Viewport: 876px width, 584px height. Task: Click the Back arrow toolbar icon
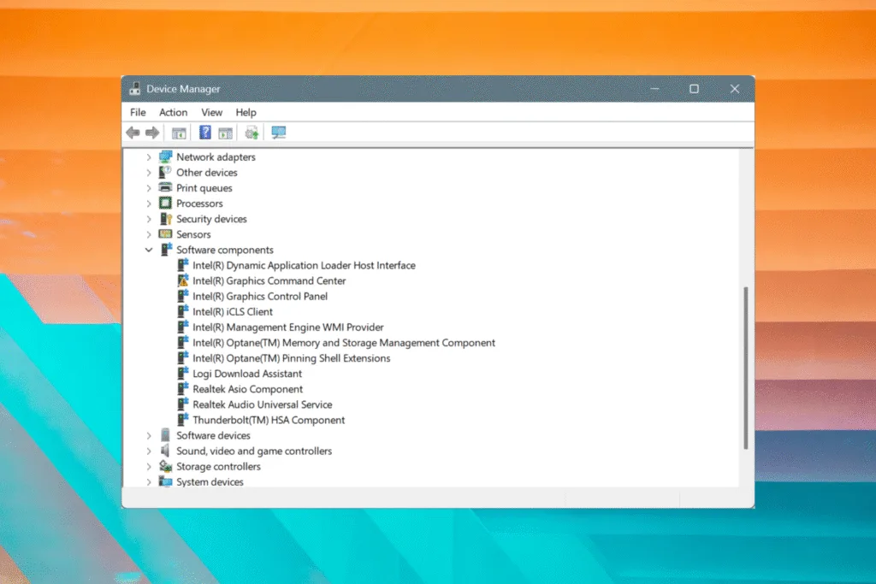(x=133, y=133)
